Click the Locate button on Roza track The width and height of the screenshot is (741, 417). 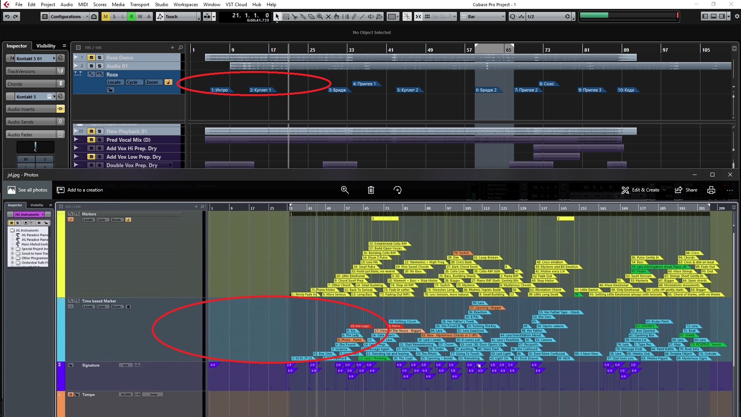point(114,82)
